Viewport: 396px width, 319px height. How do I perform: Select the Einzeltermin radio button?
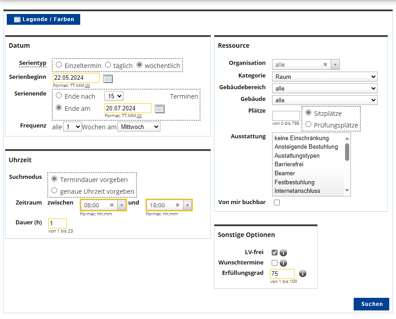pyautogui.click(x=59, y=65)
